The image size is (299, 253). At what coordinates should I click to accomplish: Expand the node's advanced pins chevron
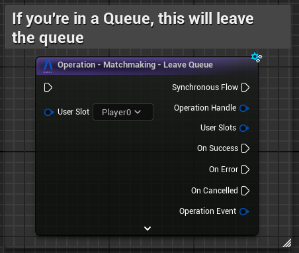click(148, 228)
